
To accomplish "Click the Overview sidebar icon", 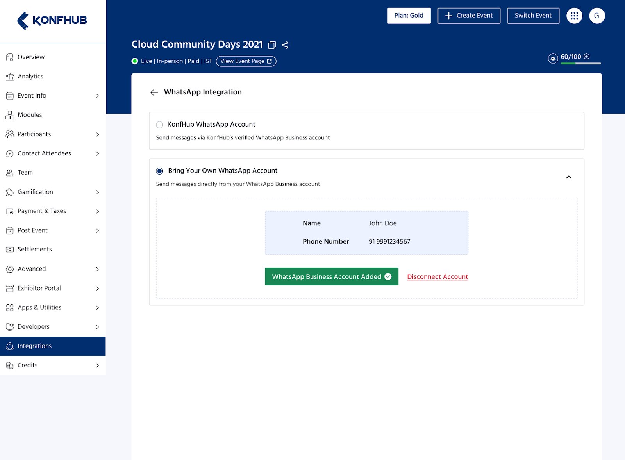I will click(x=10, y=57).
